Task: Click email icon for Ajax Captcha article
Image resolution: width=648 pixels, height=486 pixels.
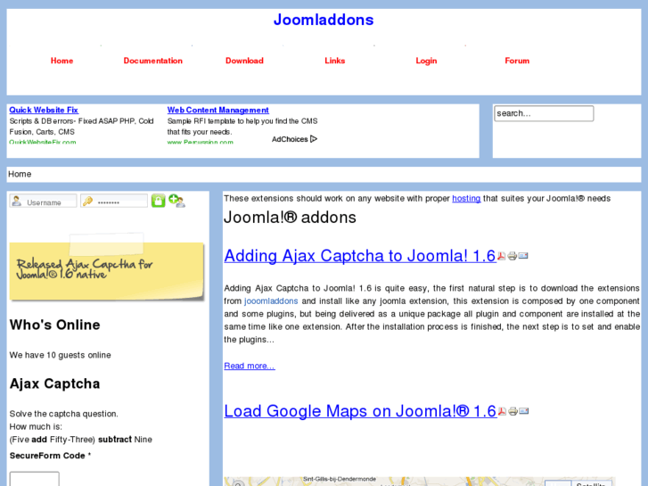Action: pos(523,256)
